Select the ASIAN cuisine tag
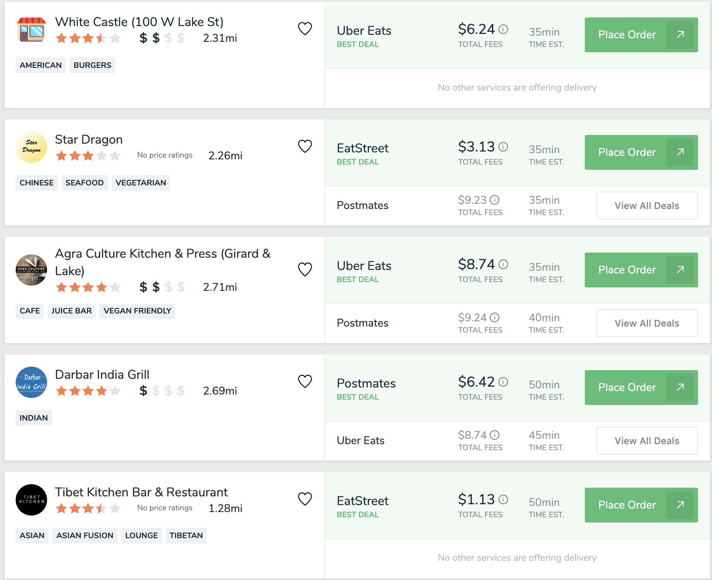The image size is (712, 580). click(32, 536)
